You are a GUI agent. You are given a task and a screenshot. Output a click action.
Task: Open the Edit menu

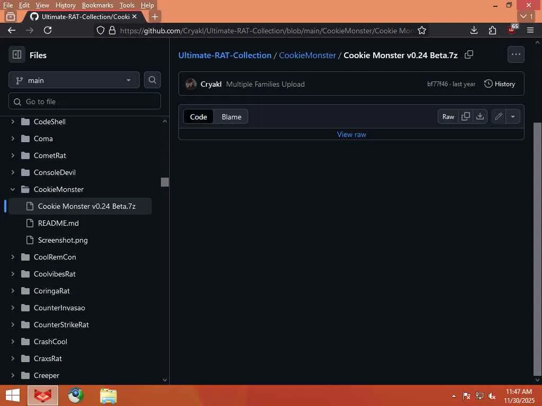(24, 5)
